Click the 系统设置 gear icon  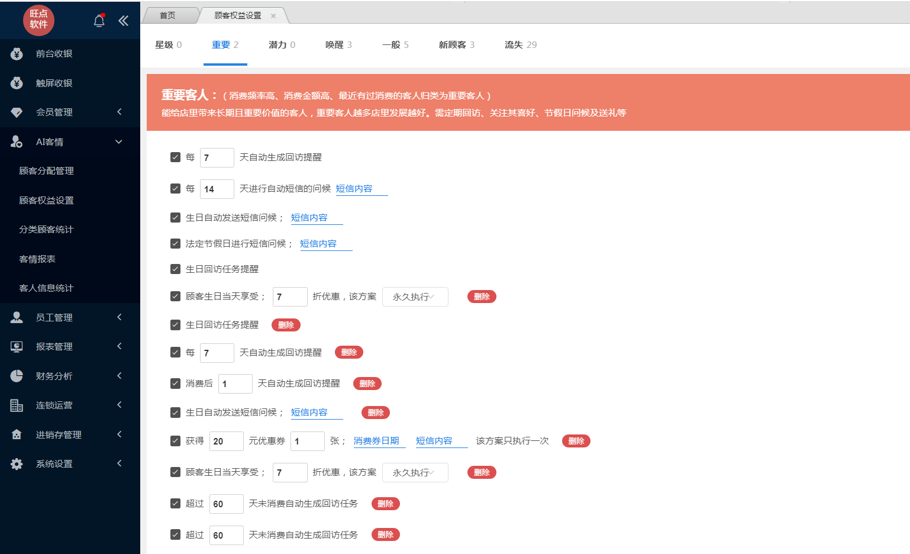[17, 464]
